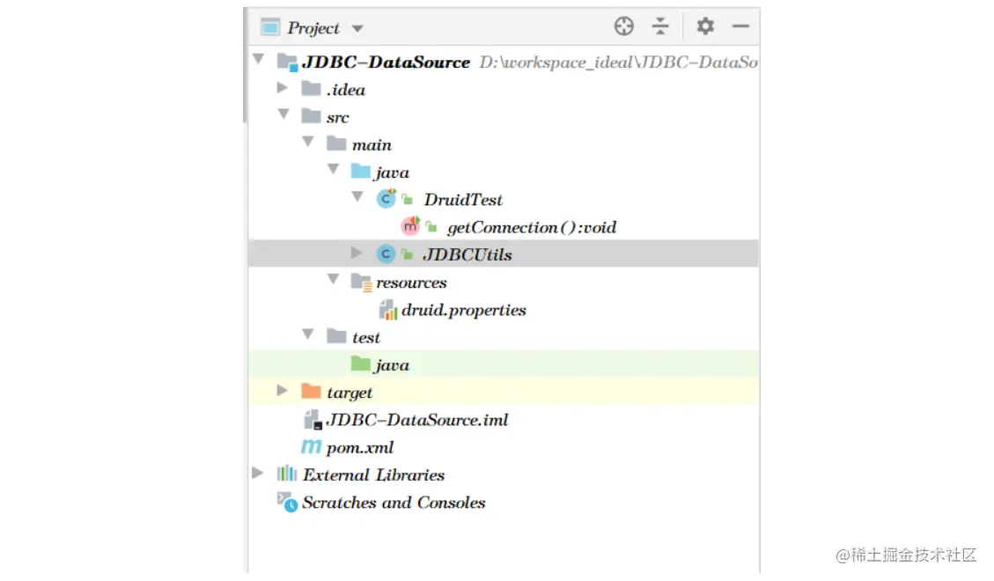The height and width of the screenshot is (581, 994).
Task: Click the getConnection method icon
Action: (x=411, y=225)
